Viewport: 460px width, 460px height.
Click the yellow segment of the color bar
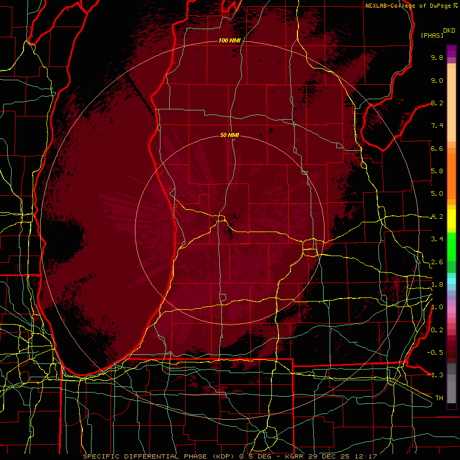coord(451,219)
